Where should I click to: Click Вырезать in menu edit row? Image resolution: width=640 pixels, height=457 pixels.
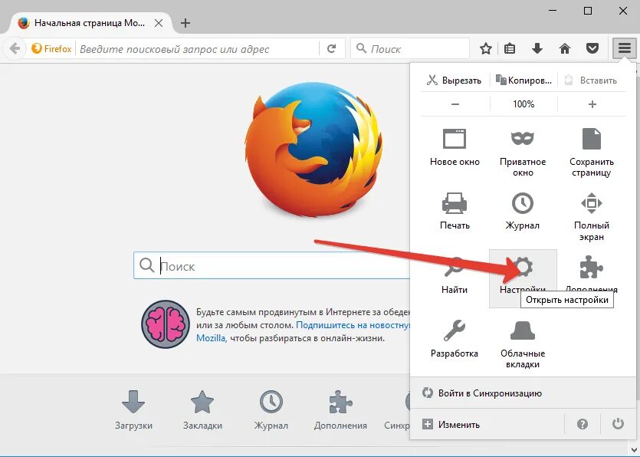tap(455, 80)
